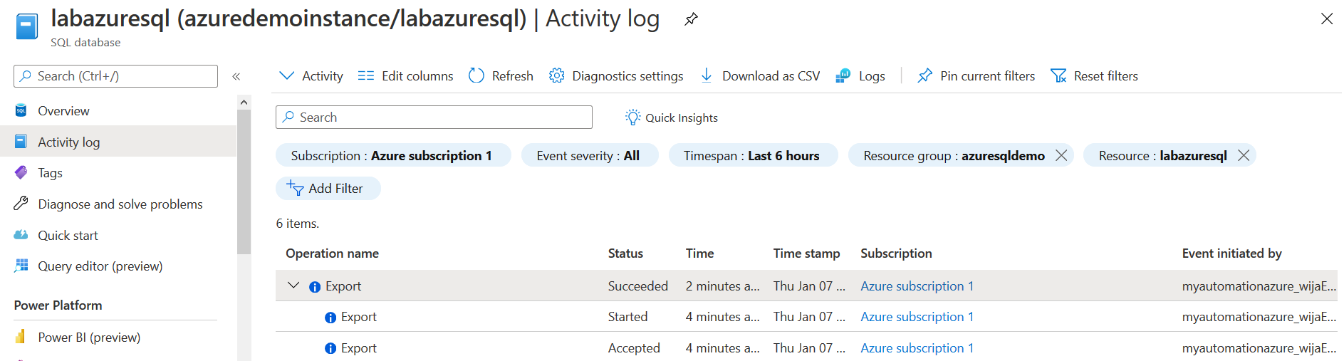Expand the Activity dropdown
This screenshot has width=1344, height=361.
[287, 75]
